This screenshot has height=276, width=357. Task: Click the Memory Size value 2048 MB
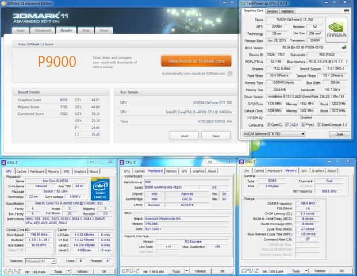[279, 90]
